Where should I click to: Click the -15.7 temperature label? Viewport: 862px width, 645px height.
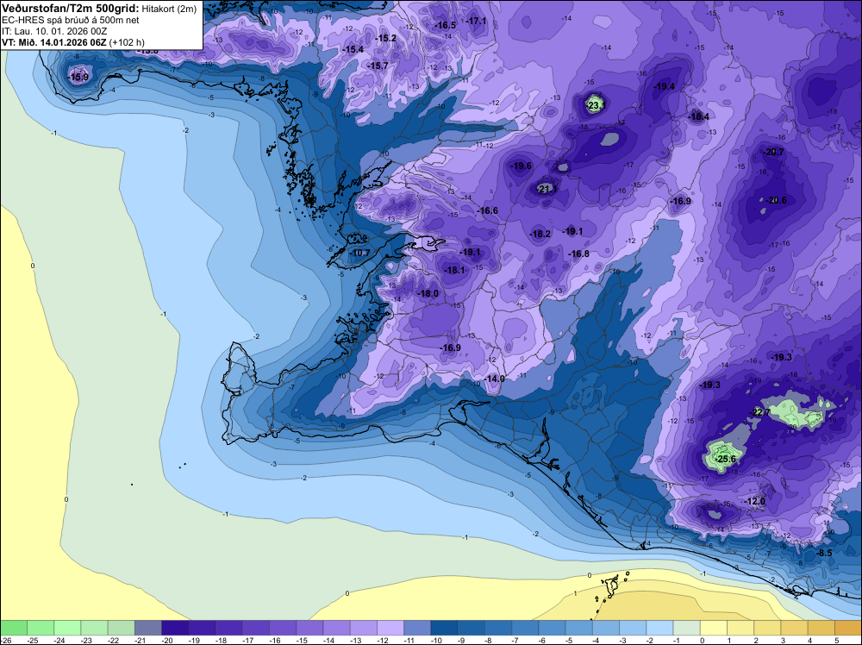[x=378, y=66]
